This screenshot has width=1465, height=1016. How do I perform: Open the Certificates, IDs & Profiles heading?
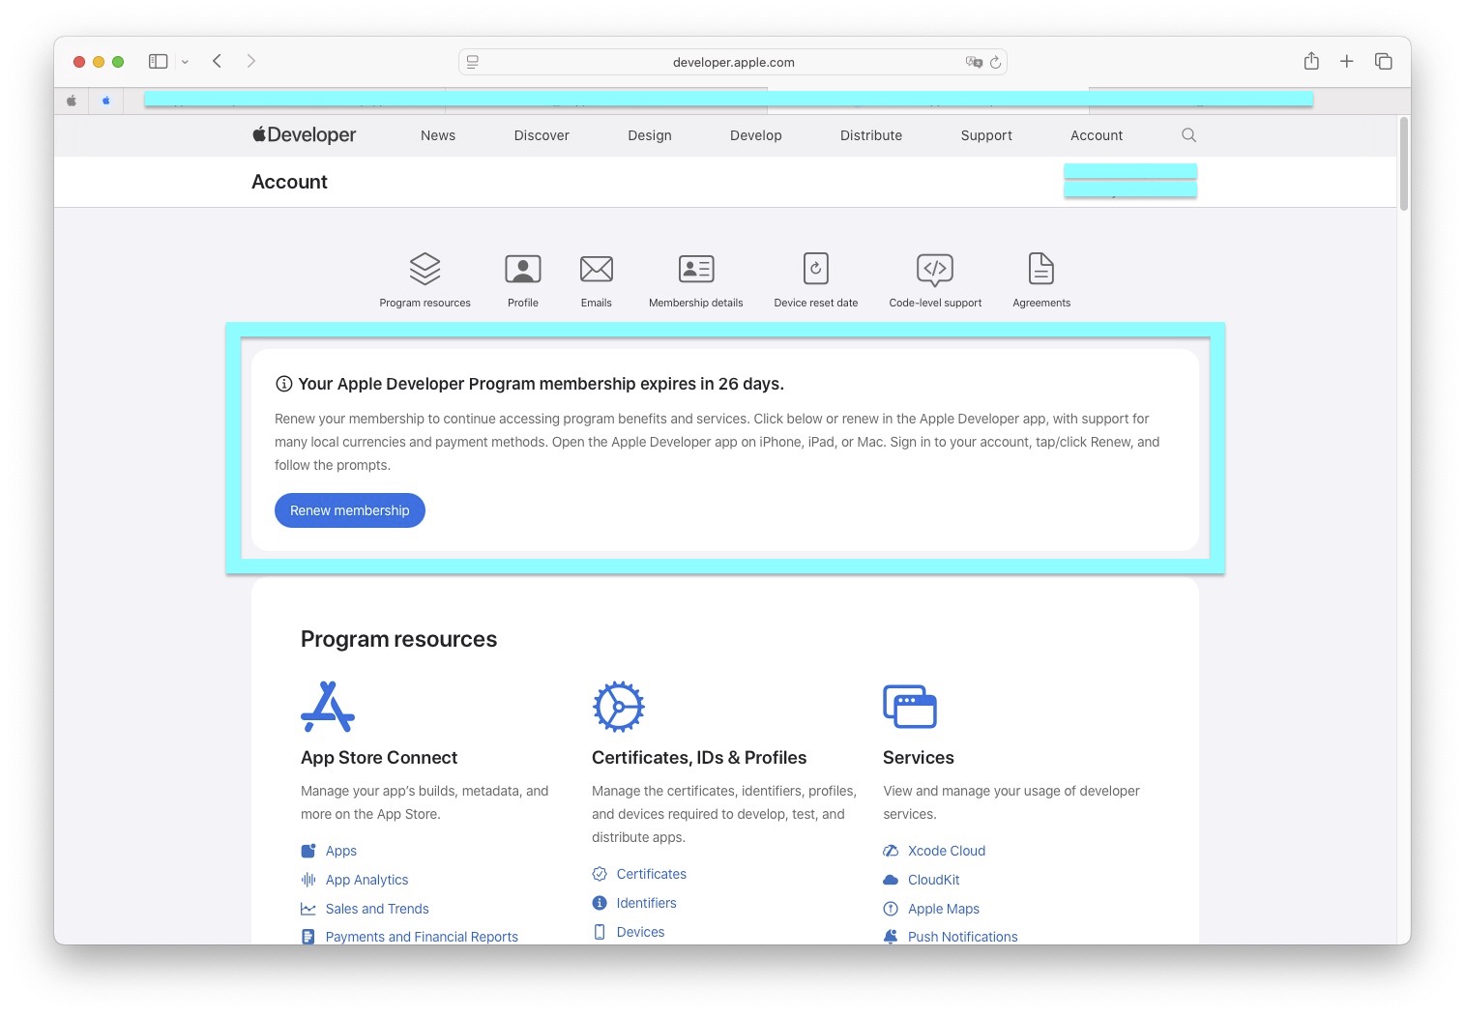(x=699, y=758)
